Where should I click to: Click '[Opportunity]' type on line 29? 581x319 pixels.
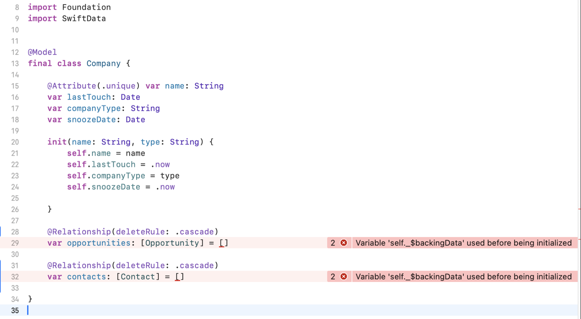[172, 243]
